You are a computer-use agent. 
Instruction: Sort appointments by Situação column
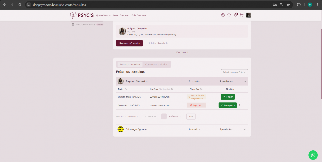201,89
